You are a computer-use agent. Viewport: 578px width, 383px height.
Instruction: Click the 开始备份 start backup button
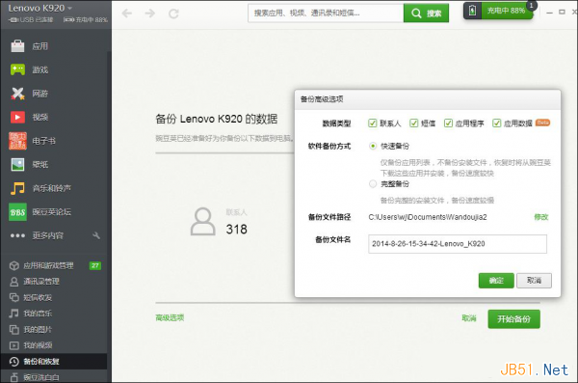click(513, 319)
